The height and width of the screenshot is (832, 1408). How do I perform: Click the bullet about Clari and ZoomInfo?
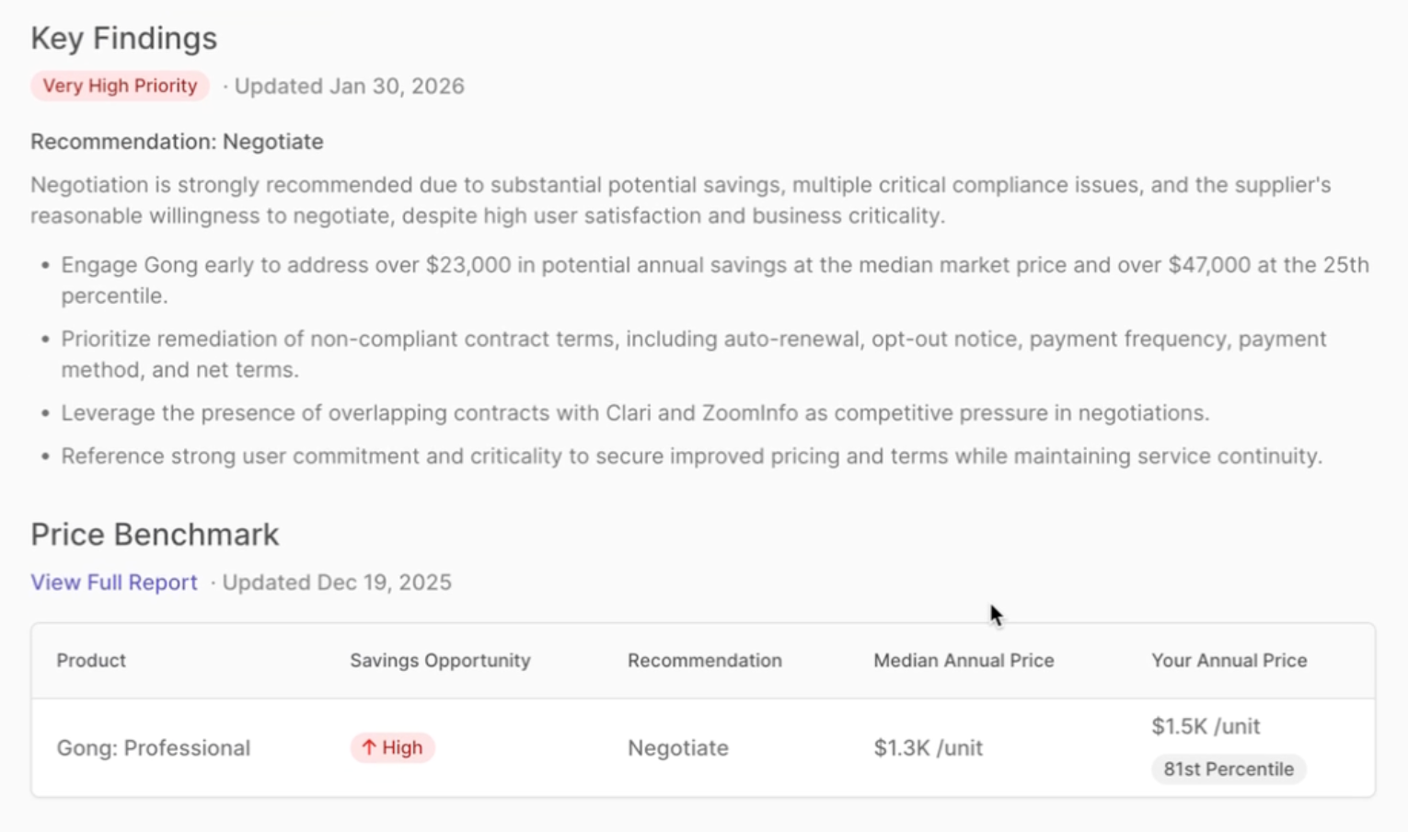635,413
